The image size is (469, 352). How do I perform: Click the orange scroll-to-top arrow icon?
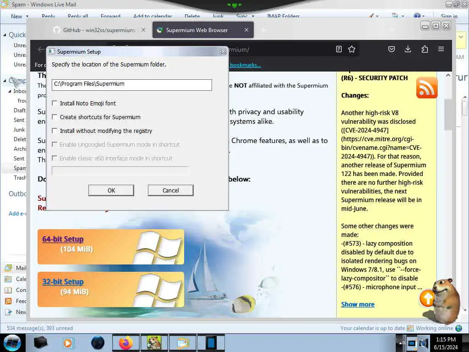[427, 298]
